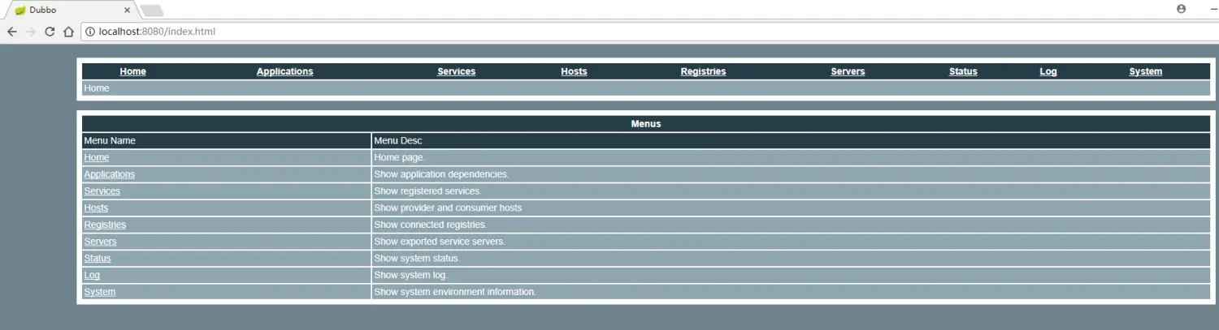Open Registries in the top navigation bar
The image size is (1219, 330).
click(x=703, y=71)
